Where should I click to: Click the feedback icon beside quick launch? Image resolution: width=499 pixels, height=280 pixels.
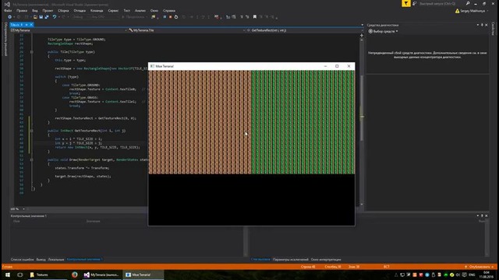pos(414,3)
